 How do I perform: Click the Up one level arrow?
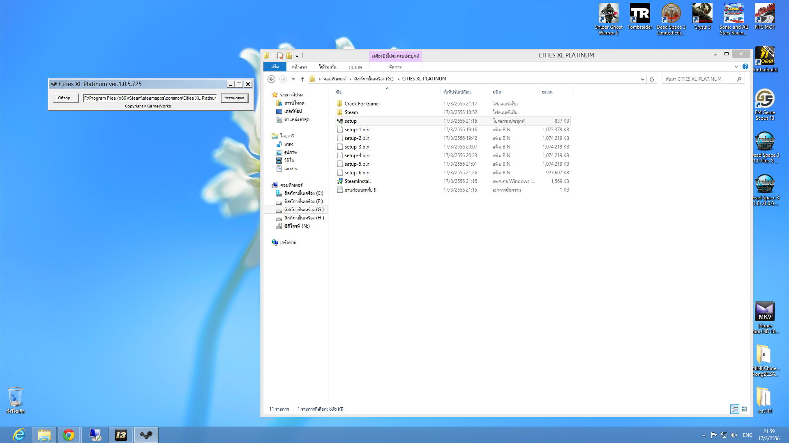point(302,79)
